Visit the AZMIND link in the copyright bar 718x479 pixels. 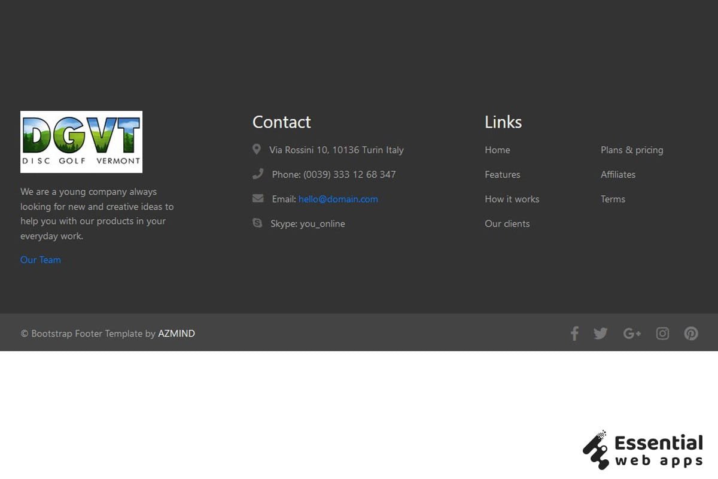177,334
